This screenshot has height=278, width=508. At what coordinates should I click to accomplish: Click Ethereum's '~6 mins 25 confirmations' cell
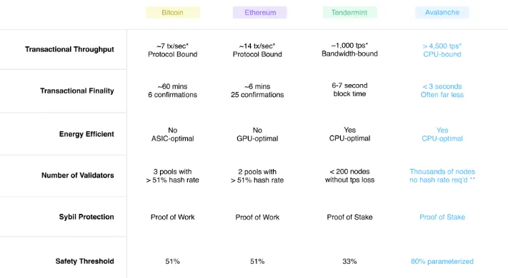tap(257, 91)
